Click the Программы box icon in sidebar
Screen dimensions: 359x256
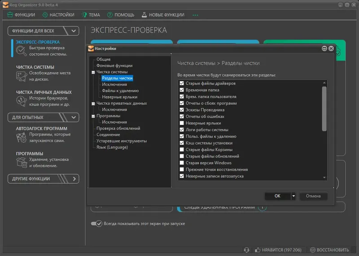[21, 163]
